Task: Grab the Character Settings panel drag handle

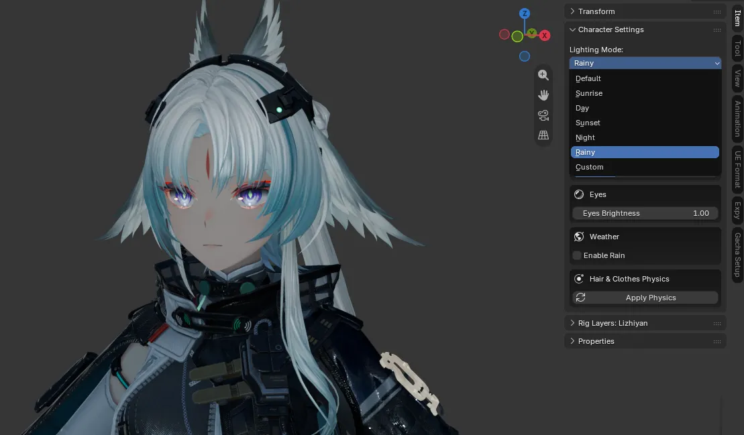Action: tap(717, 30)
